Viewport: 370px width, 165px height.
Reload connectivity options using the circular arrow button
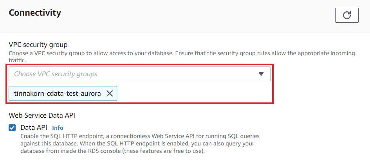tap(347, 15)
